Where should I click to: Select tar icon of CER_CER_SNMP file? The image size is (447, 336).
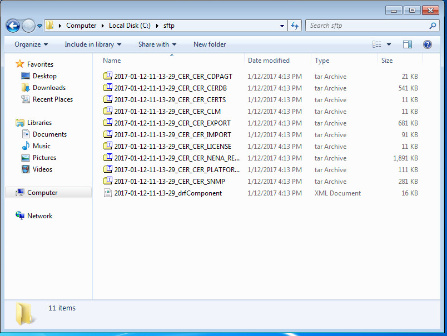click(108, 181)
